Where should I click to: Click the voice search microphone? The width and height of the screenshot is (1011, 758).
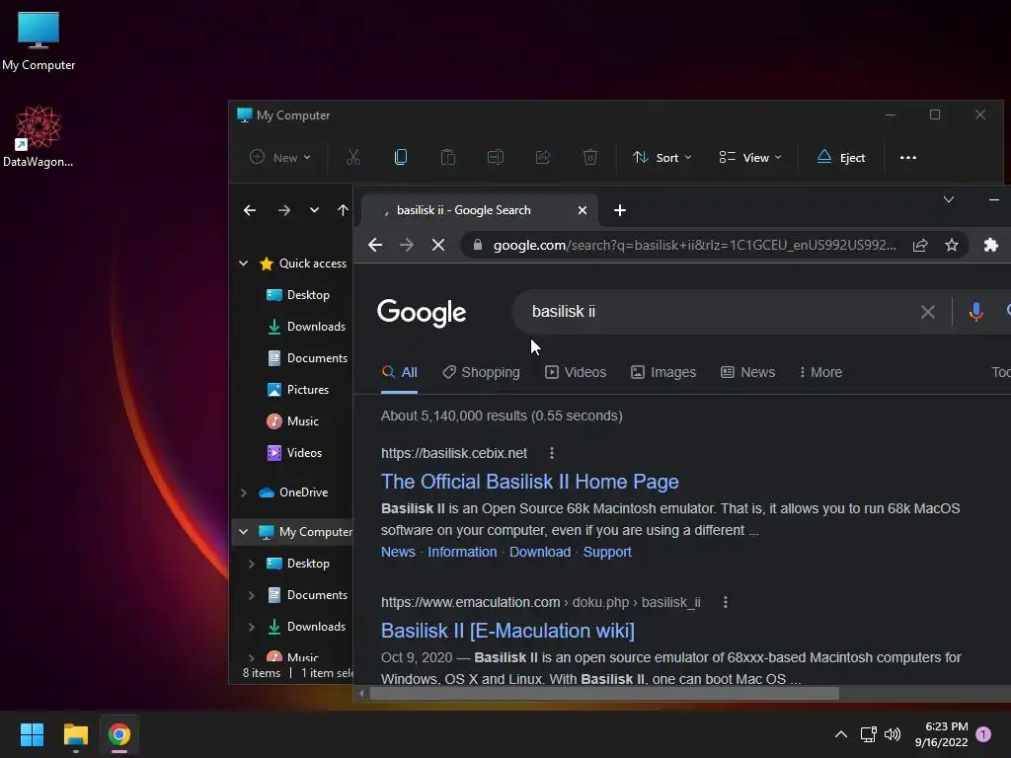click(976, 312)
